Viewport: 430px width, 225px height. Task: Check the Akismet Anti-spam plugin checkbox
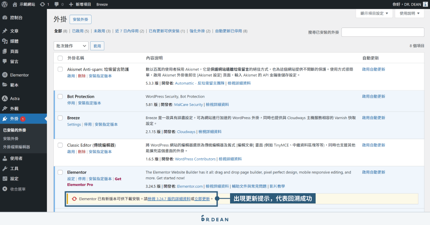coord(60,69)
